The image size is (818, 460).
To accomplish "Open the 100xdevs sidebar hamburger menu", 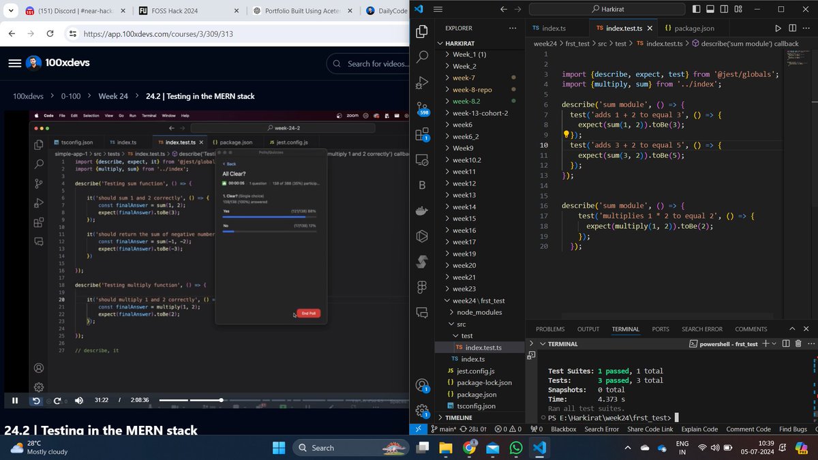I will 15,63.
